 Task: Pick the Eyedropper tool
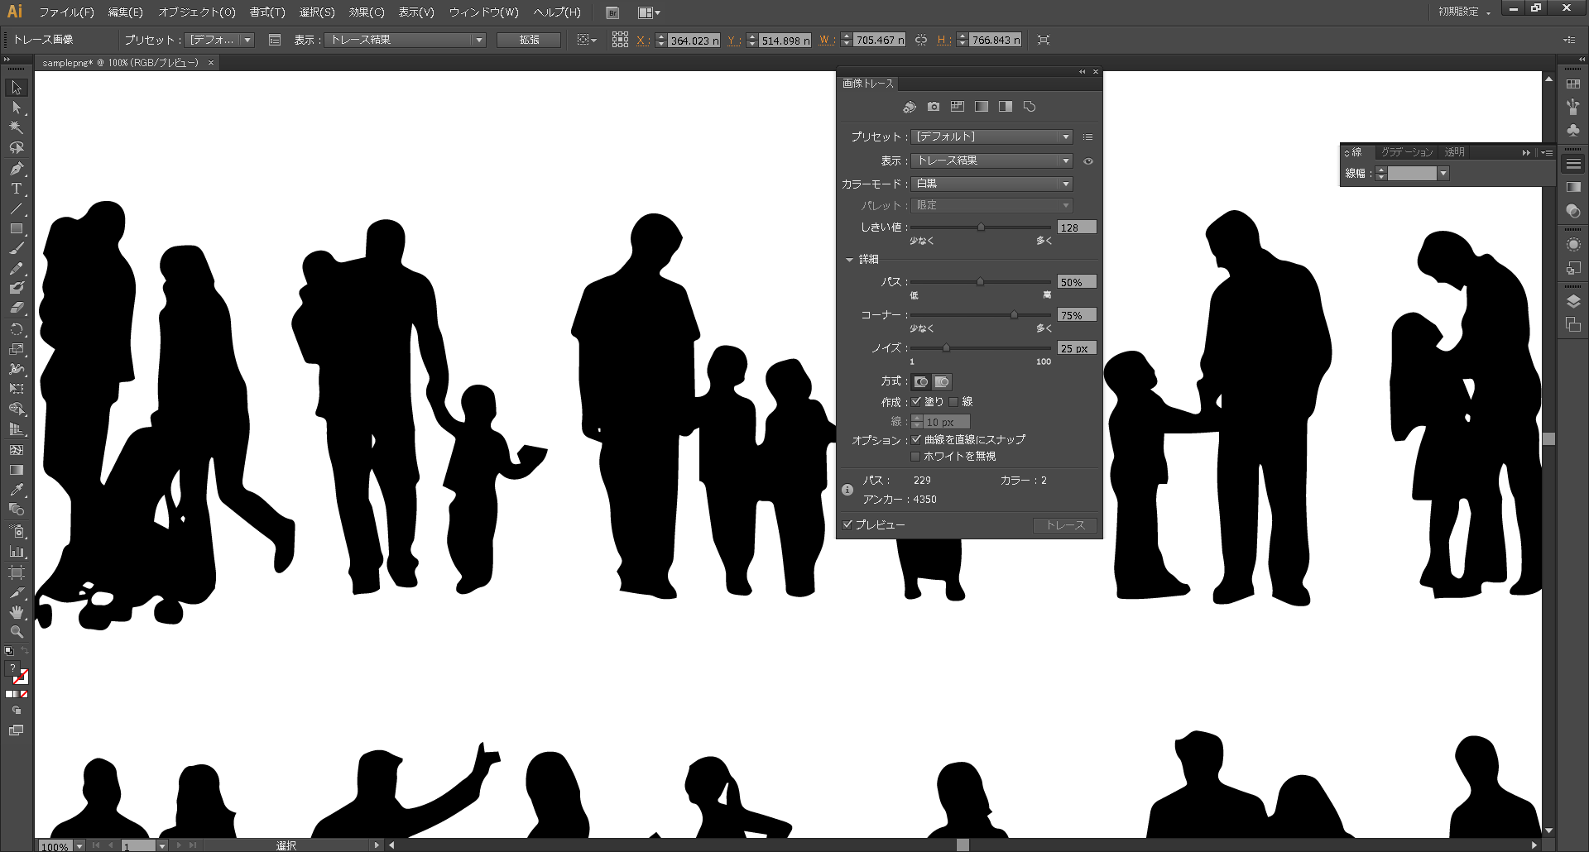click(16, 490)
